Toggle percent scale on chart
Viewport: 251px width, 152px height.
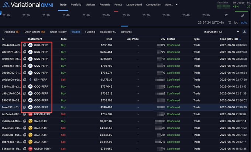[x=230, y=22]
